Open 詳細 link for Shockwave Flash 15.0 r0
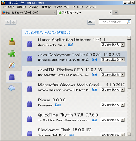Viewport: 136px width, 141px height. (x=71, y=135)
